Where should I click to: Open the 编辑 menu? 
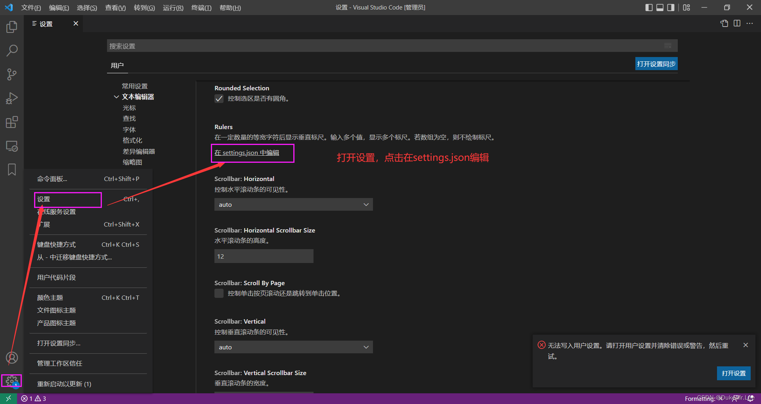point(59,8)
